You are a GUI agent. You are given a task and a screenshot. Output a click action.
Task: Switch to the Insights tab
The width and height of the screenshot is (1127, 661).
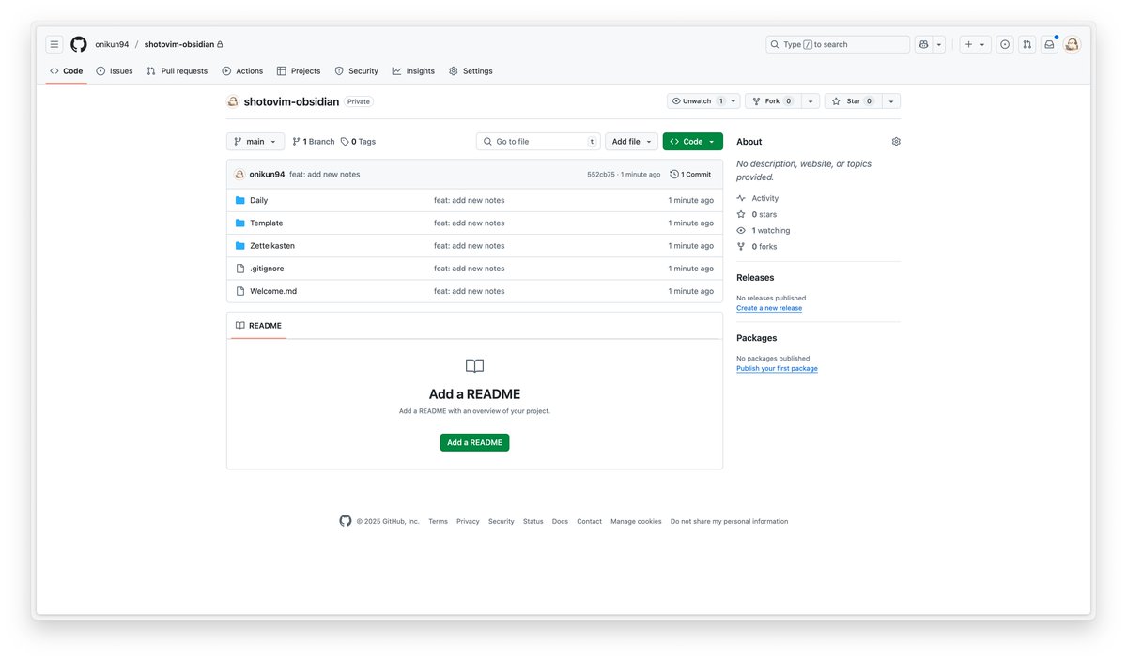pyautogui.click(x=413, y=71)
